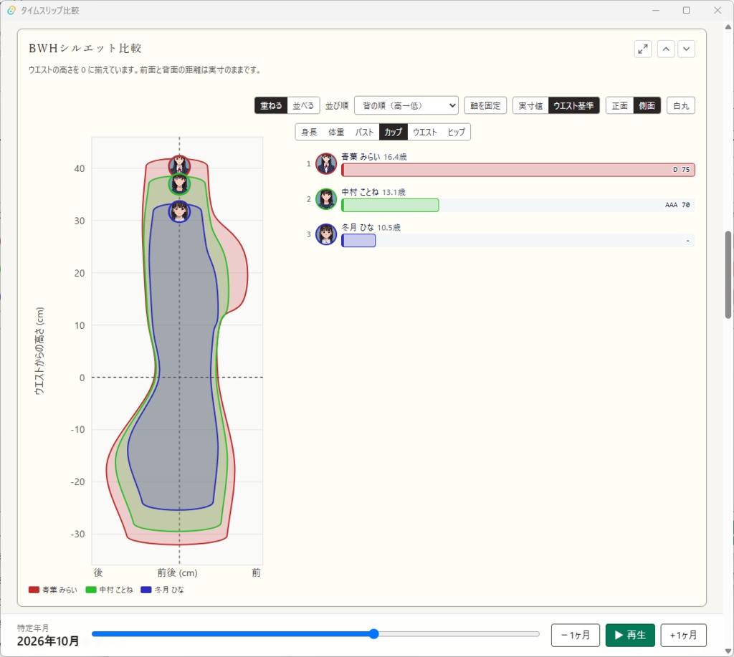Toggle the green 中村 ことね legend swatch
734x657 pixels.
[x=91, y=590]
